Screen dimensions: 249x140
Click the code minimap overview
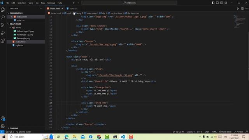click(x=240, y=21)
